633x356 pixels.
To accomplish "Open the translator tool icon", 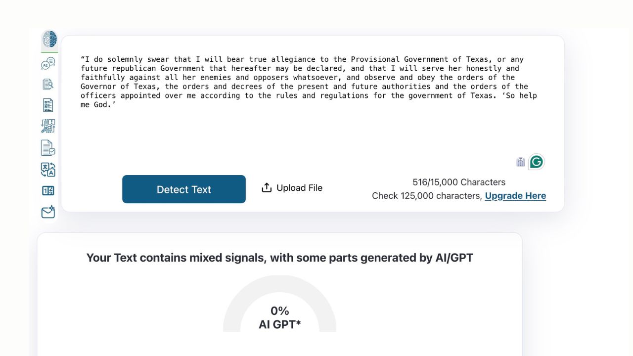I will point(48,170).
